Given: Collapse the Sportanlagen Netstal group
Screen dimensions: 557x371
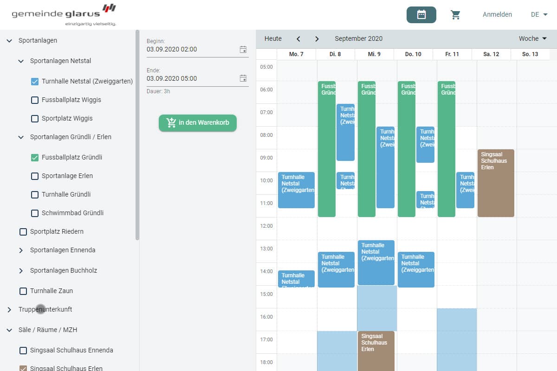Looking at the screenshot, I should 21,61.
